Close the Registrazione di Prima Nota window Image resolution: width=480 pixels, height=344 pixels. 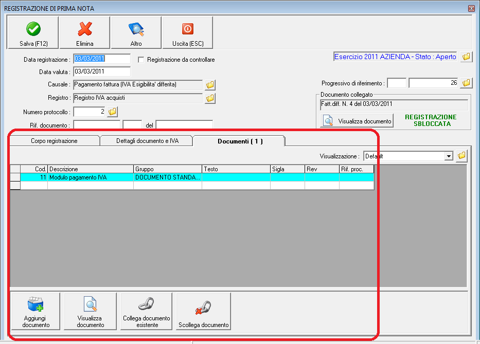471,8
